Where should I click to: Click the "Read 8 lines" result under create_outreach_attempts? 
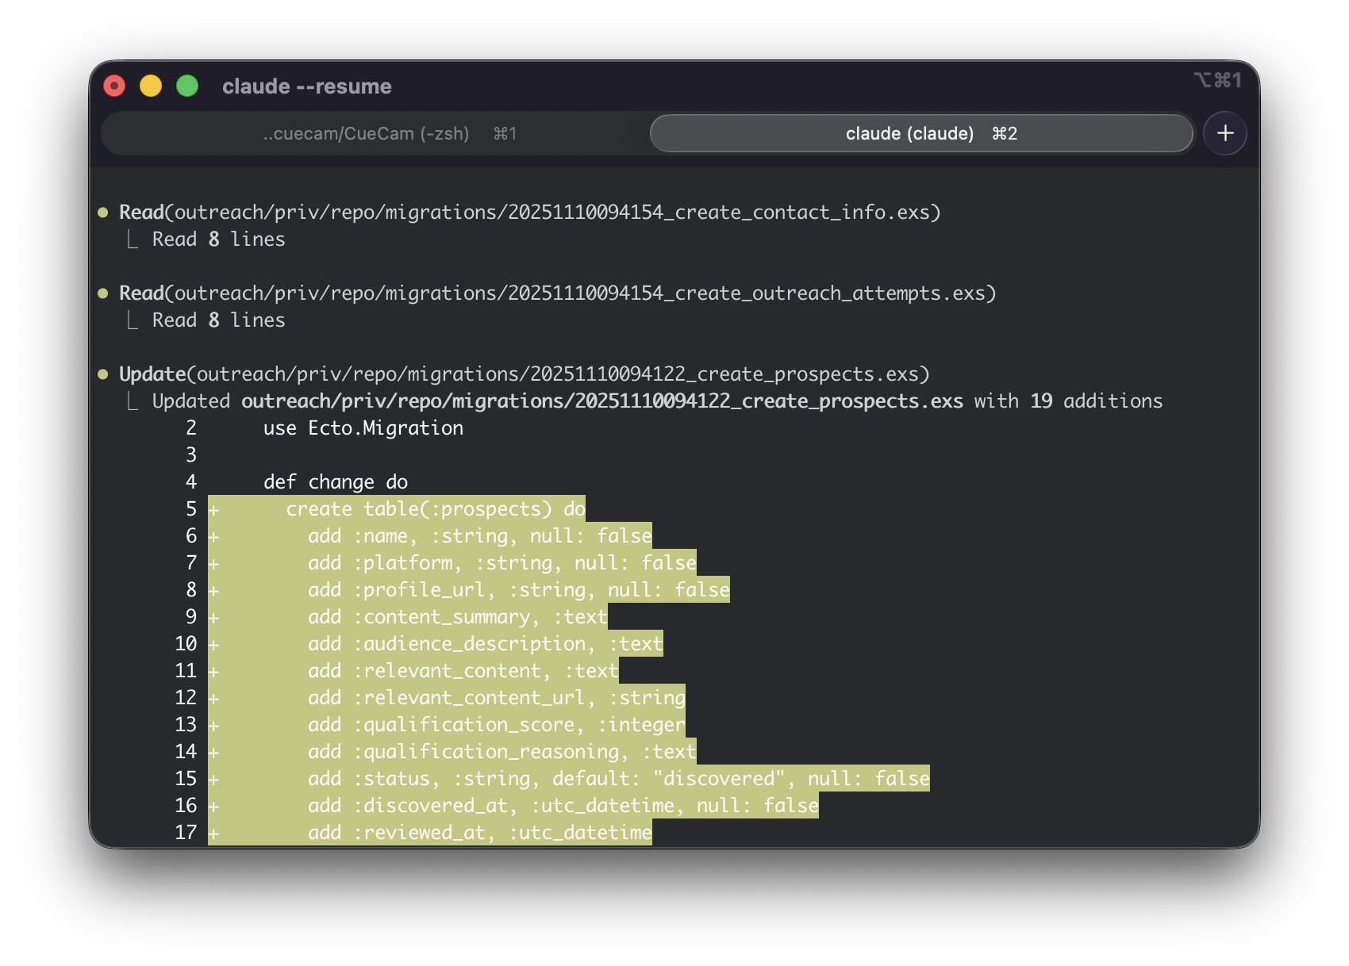pos(218,320)
